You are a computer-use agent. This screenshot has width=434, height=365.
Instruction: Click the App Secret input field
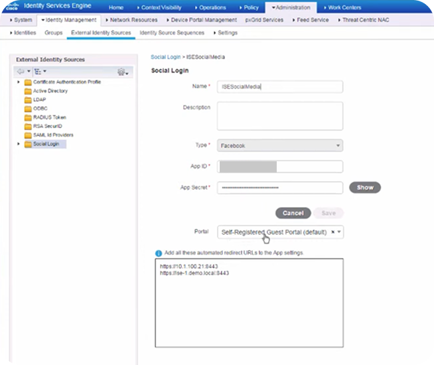pos(280,188)
